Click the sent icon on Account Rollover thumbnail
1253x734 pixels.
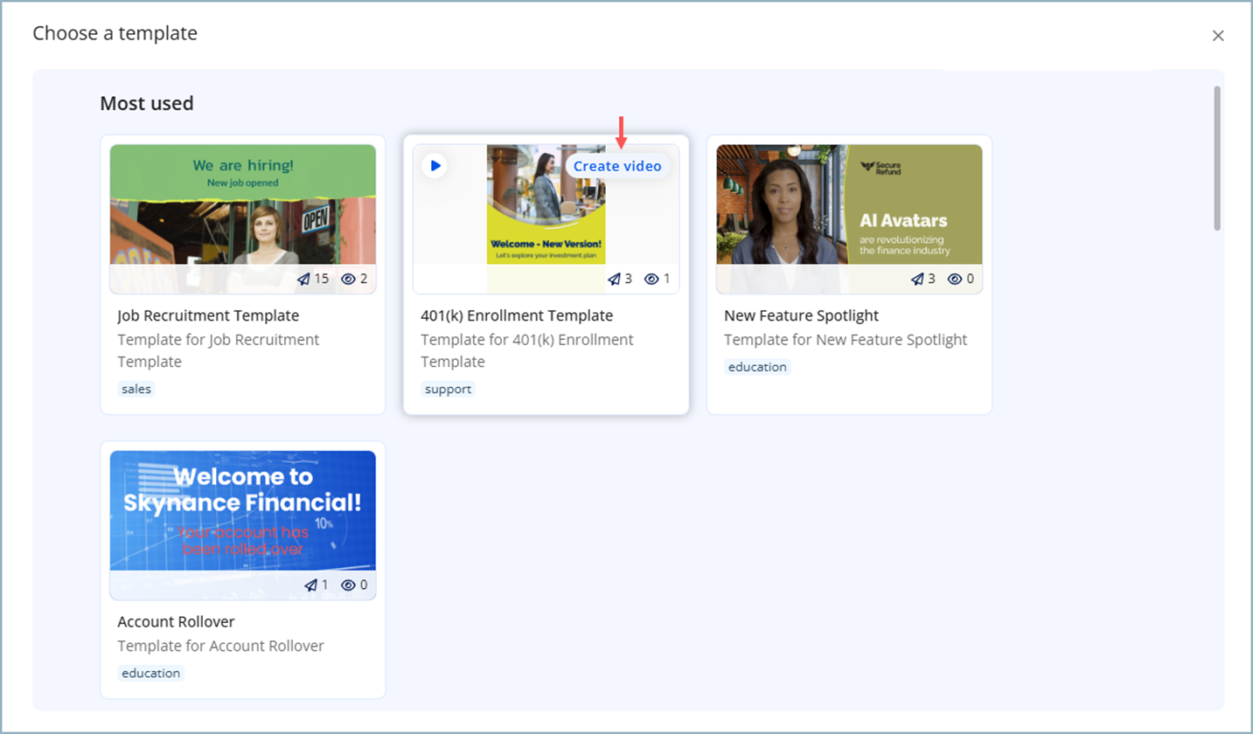tap(310, 585)
